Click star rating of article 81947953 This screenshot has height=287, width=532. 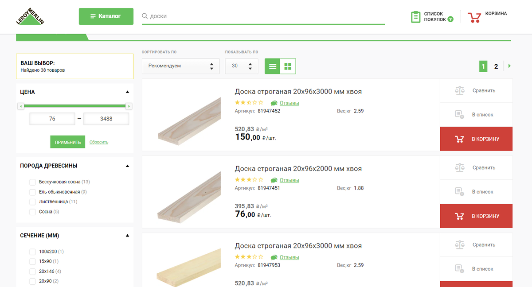[249, 257]
